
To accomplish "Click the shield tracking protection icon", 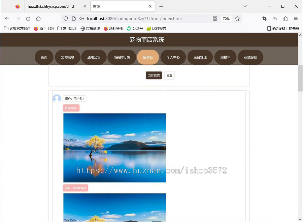I will pos(66,19).
